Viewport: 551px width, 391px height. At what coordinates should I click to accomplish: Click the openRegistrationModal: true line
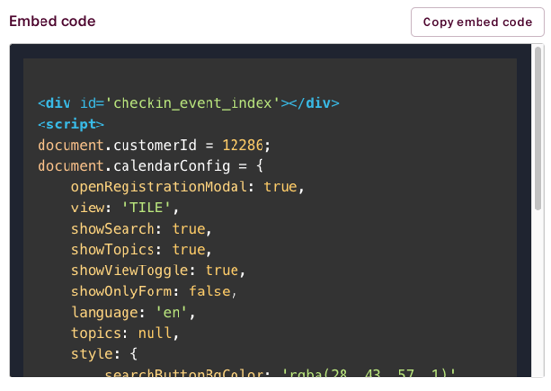[187, 186]
